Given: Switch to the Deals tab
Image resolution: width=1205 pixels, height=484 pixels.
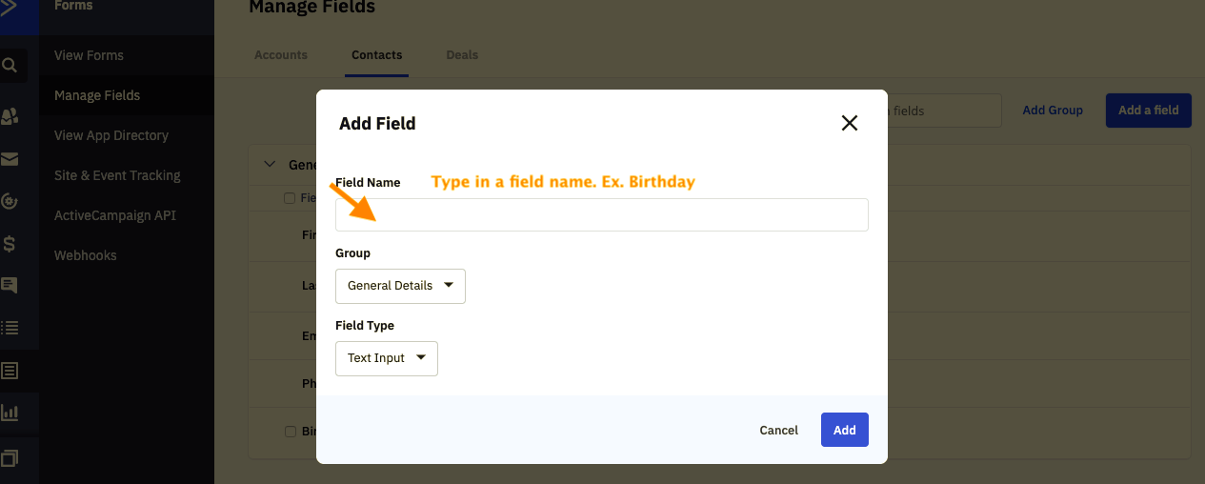Looking at the screenshot, I should [462, 55].
